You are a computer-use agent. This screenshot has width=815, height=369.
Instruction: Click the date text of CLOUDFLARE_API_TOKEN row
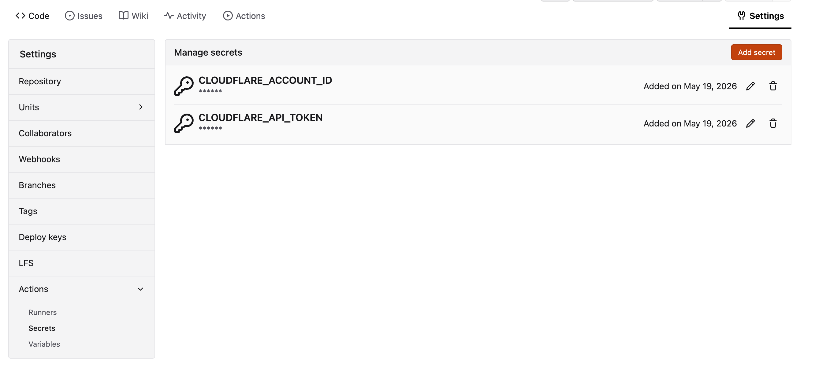[x=690, y=123]
